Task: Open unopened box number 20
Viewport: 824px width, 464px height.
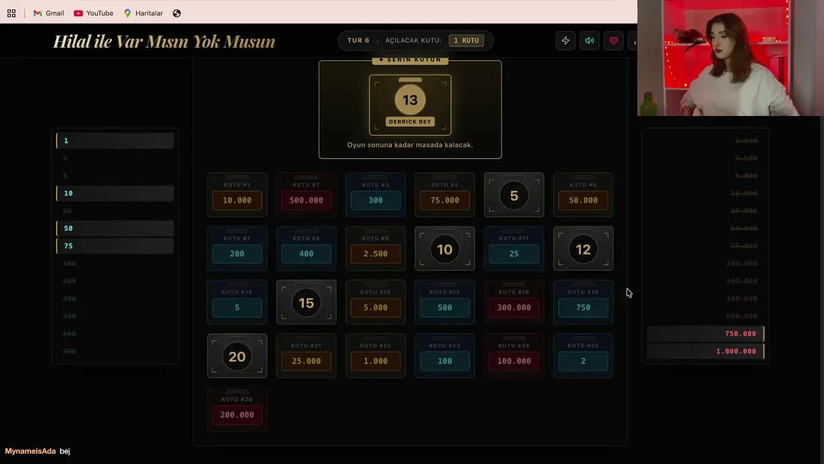Action: pyautogui.click(x=237, y=356)
